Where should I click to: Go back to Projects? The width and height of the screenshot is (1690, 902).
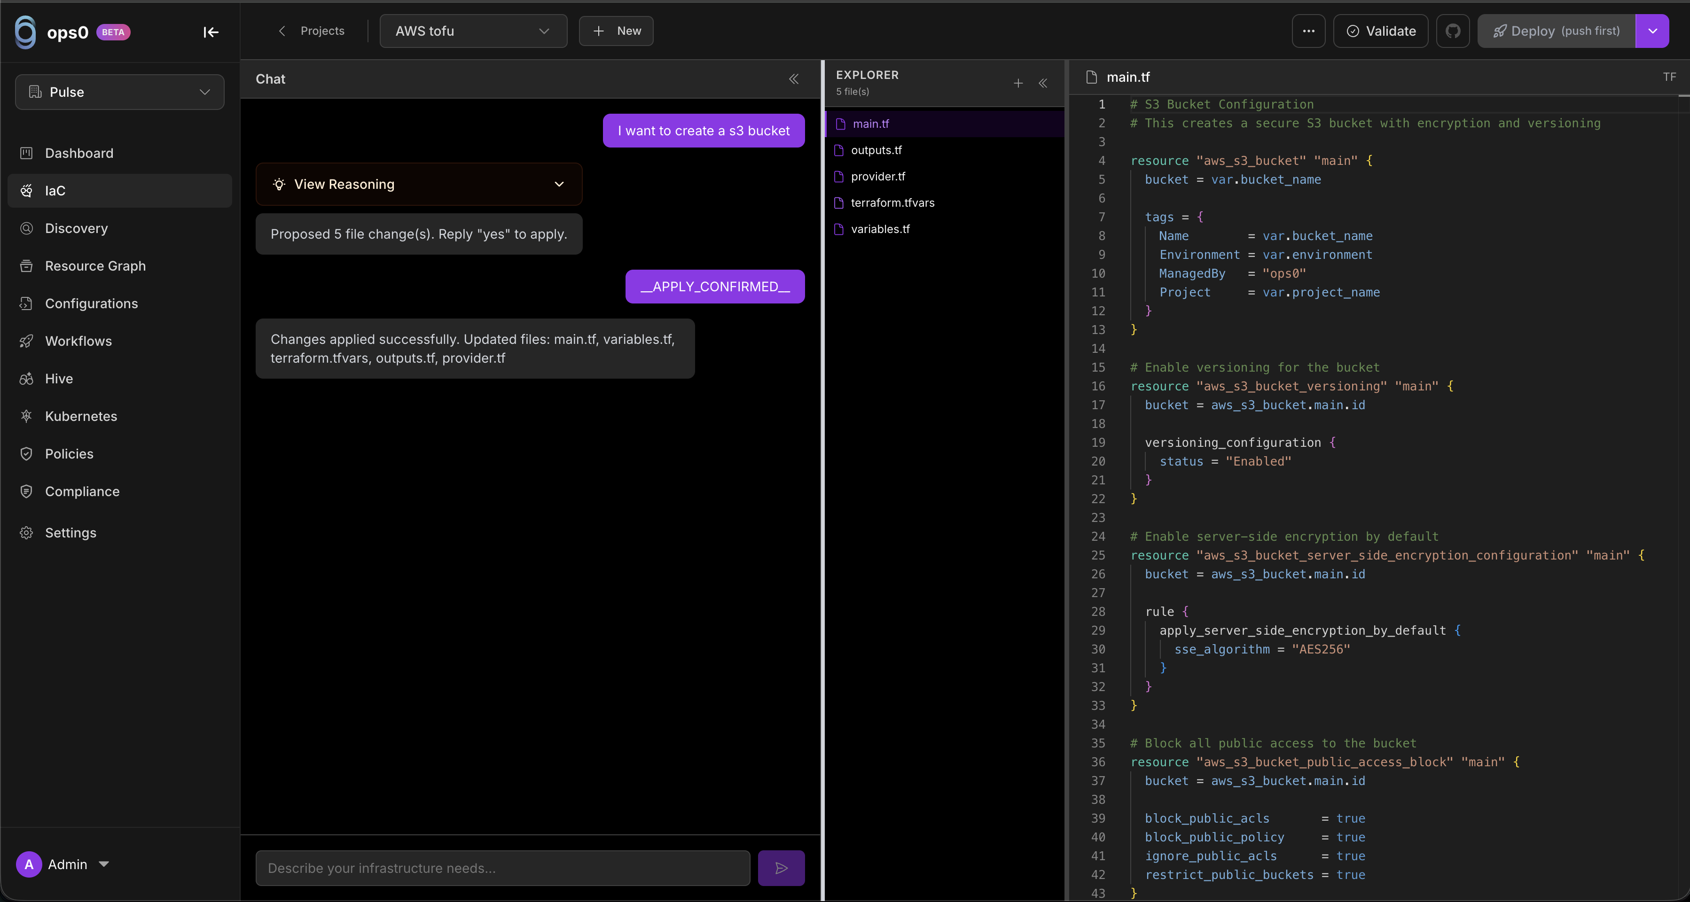(x=312, y=31)
